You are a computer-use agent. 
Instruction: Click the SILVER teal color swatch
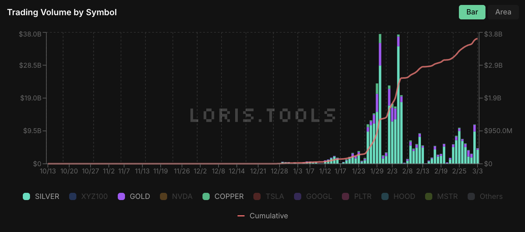[27, 197]
